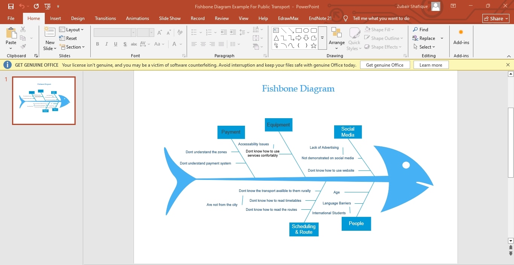Open the Layout dropdown in Slides group

(72, 29)
